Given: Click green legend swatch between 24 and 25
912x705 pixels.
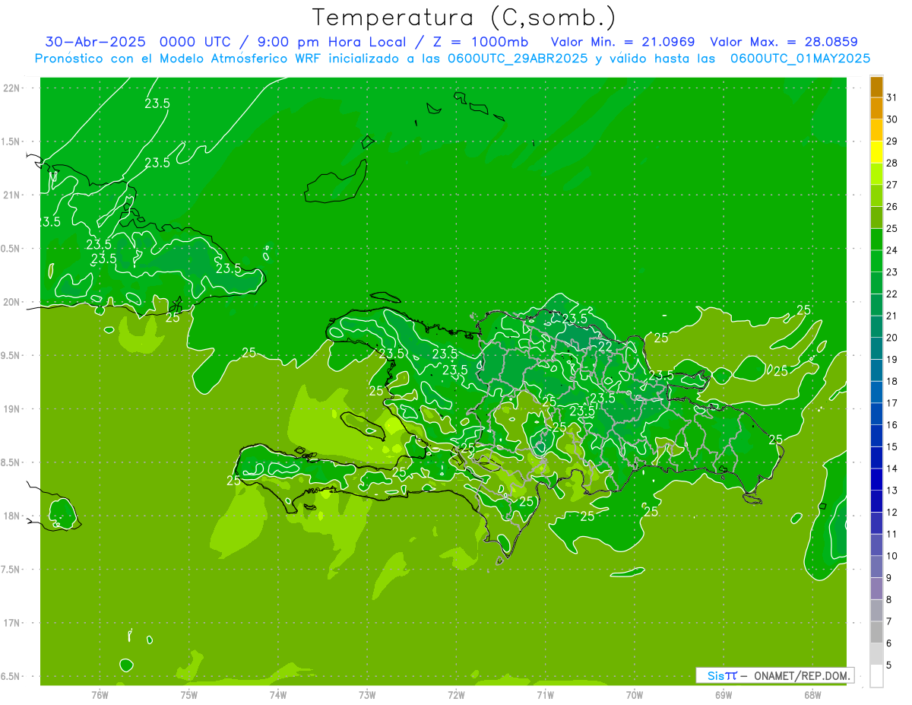Looking at the screenshot, I should (x=876, y=239).
